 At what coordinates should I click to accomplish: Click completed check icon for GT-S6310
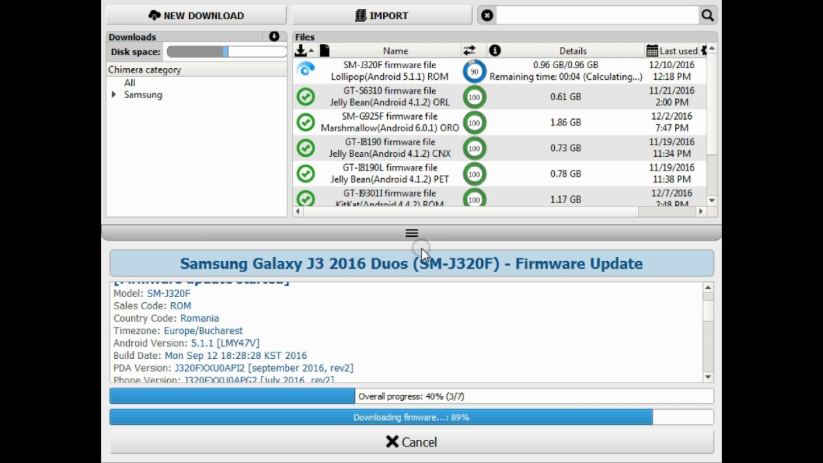click(306, 96)
